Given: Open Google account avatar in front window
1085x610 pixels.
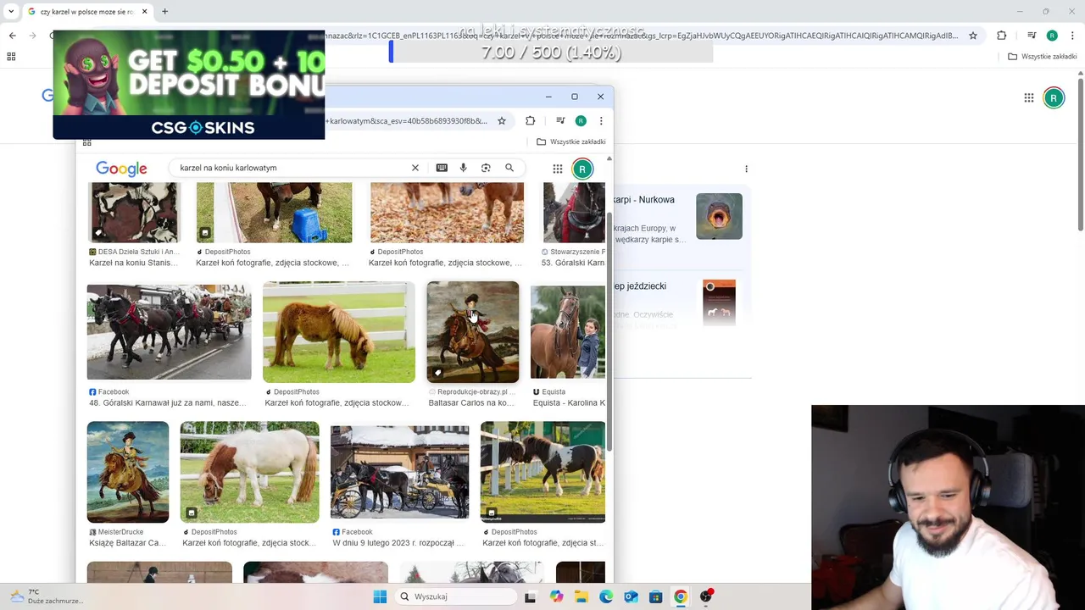Looking at the screenshot, I should pyautogui.click(x=582, y=169).
